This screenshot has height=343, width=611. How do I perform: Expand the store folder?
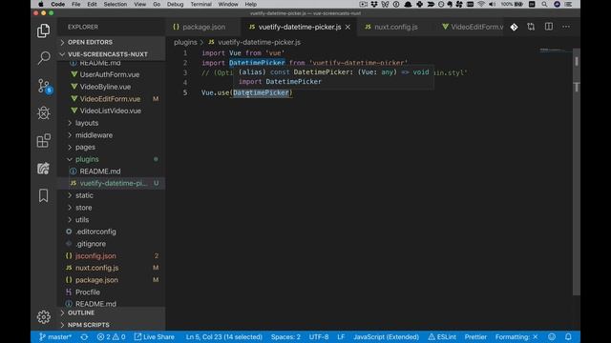point(111,208)
